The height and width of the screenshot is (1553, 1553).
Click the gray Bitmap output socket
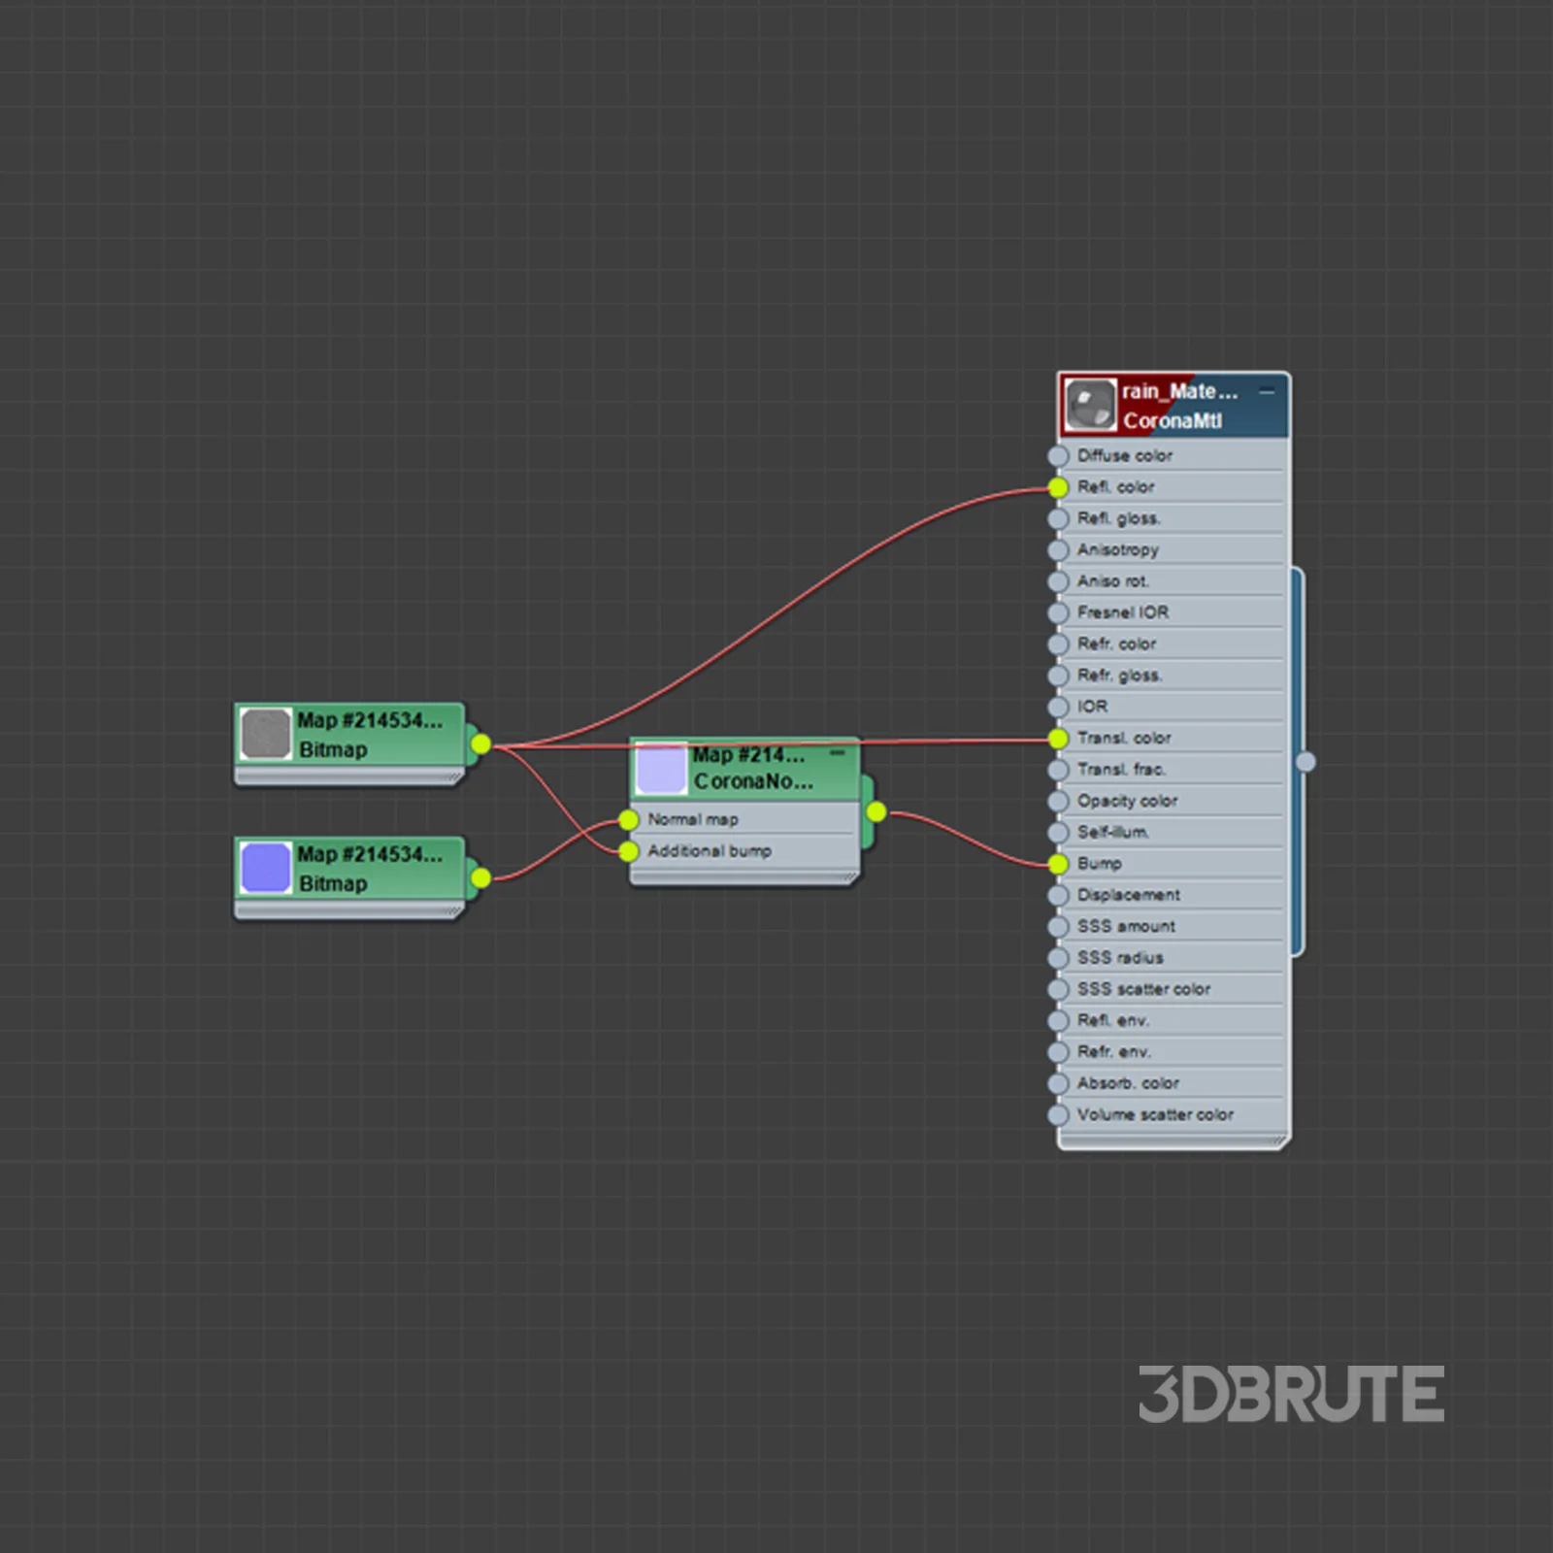point(480,744)
